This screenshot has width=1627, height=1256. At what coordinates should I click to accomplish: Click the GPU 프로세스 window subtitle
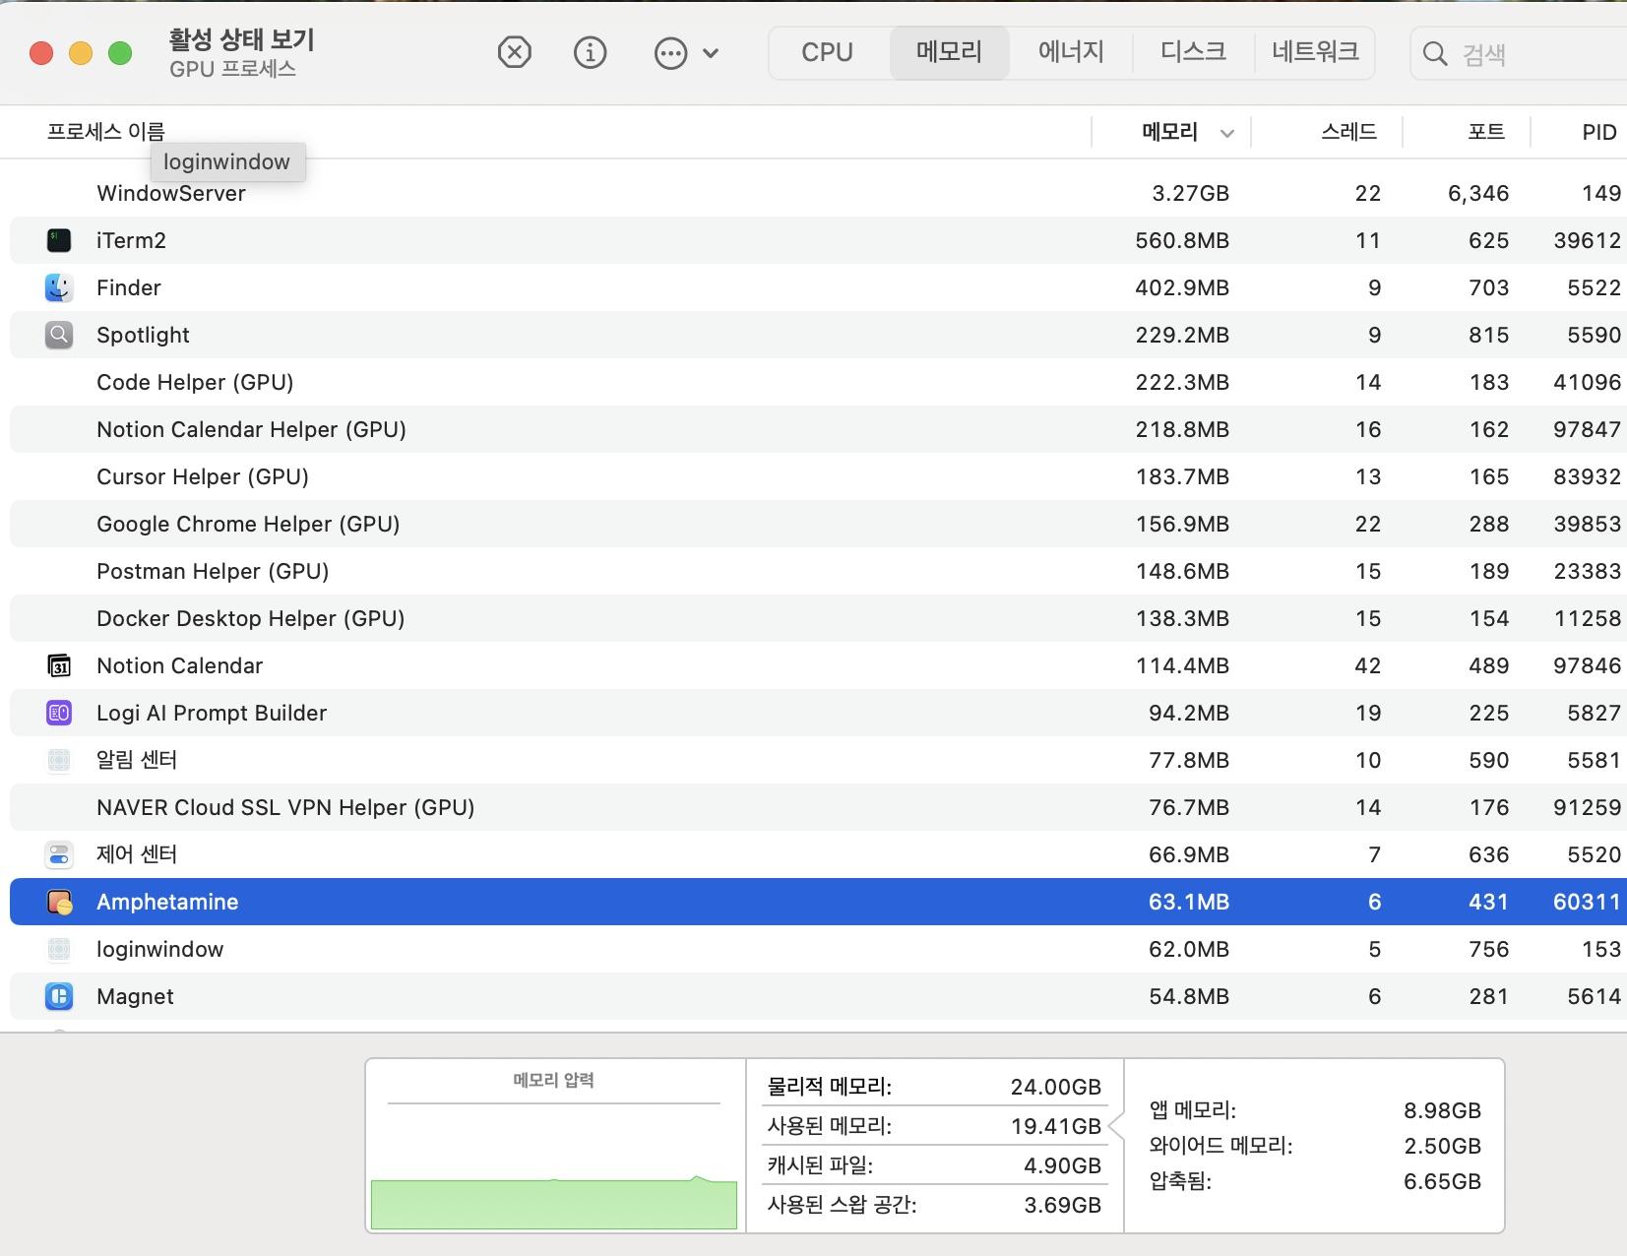(x=232, y=69)
